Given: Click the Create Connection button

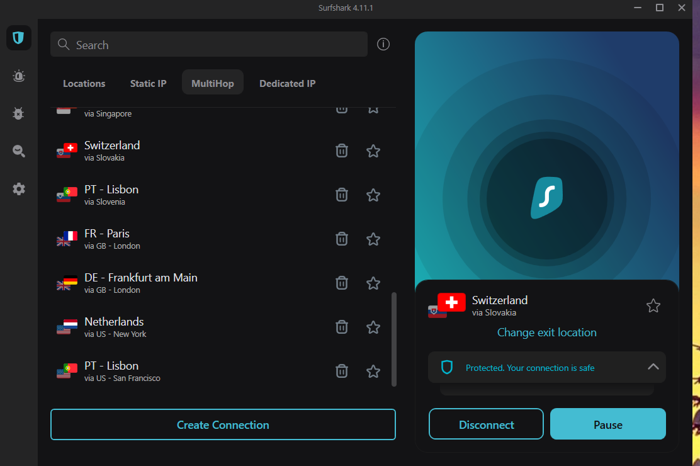Looking at the screenshot, I should coord(223,424).
